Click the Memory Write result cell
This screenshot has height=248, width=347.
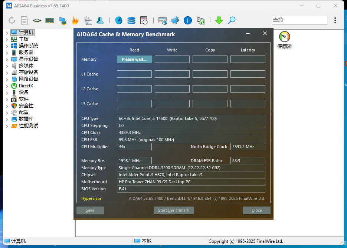tap(172, 59)
